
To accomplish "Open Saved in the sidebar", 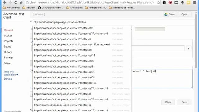I will coord(7,46).
